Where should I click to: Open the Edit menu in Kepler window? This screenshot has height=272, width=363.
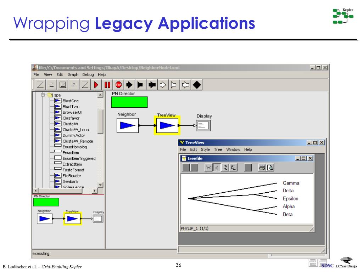pos(60,74)
